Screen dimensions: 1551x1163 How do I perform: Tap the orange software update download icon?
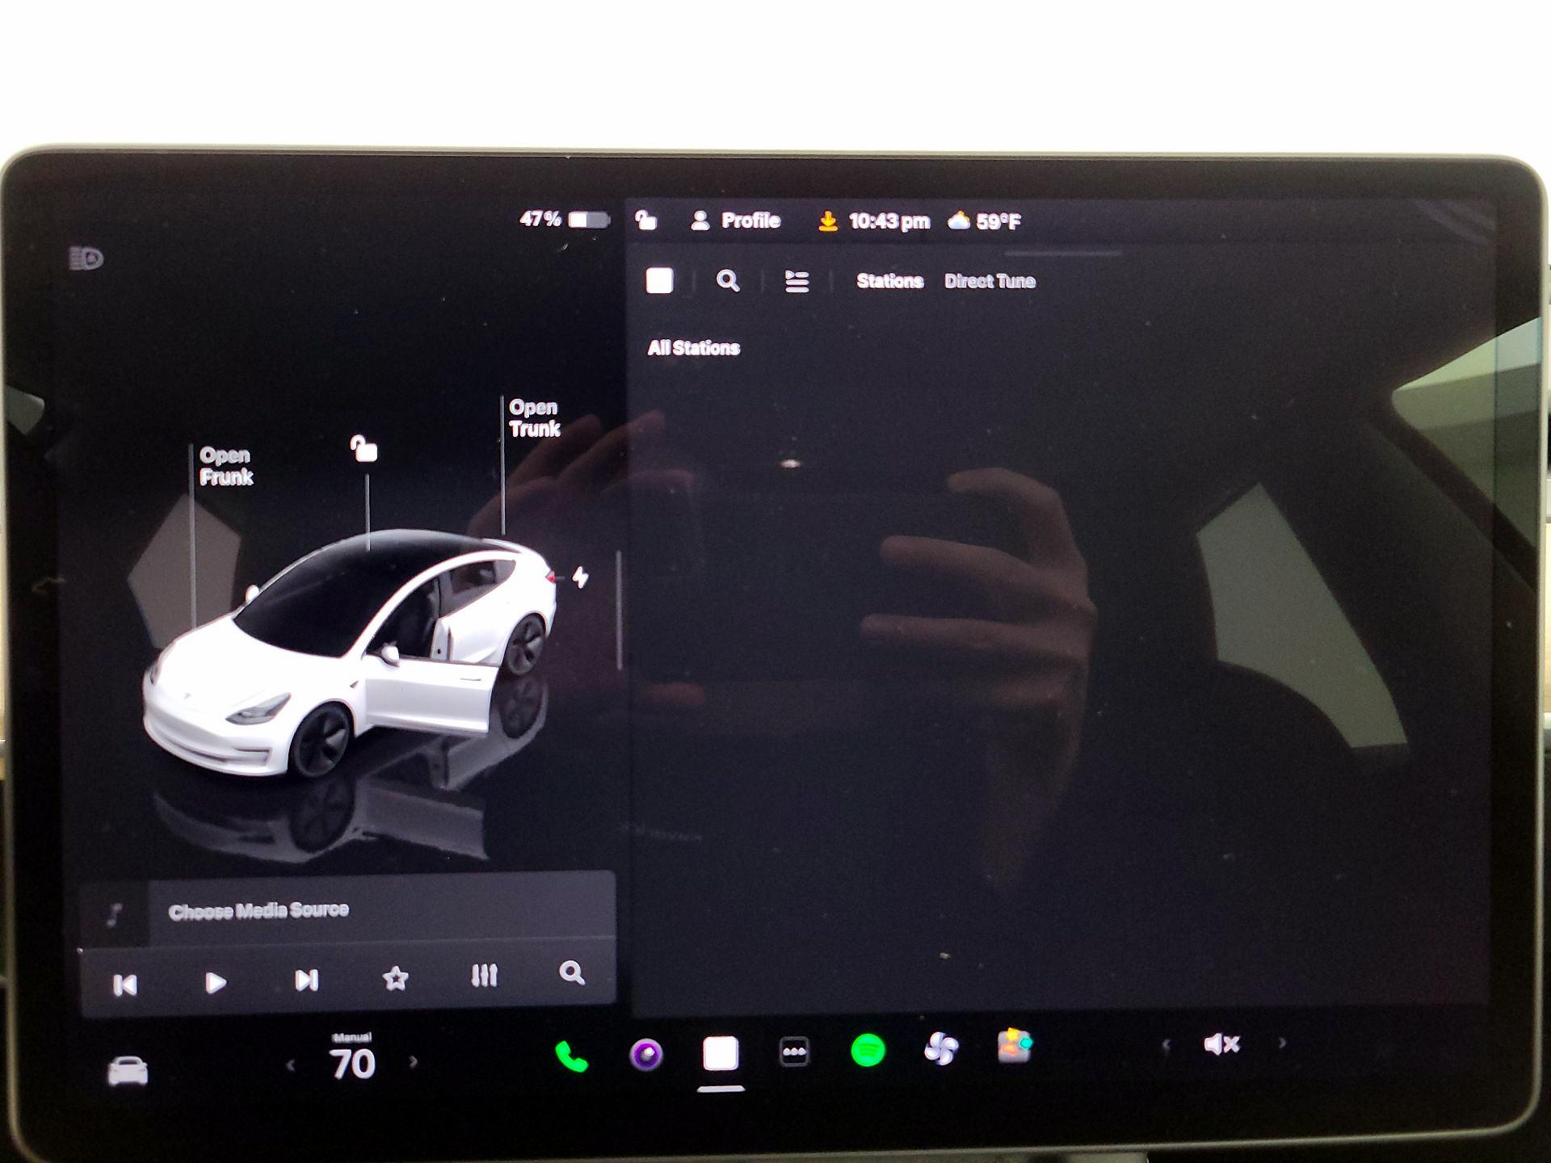829,220
